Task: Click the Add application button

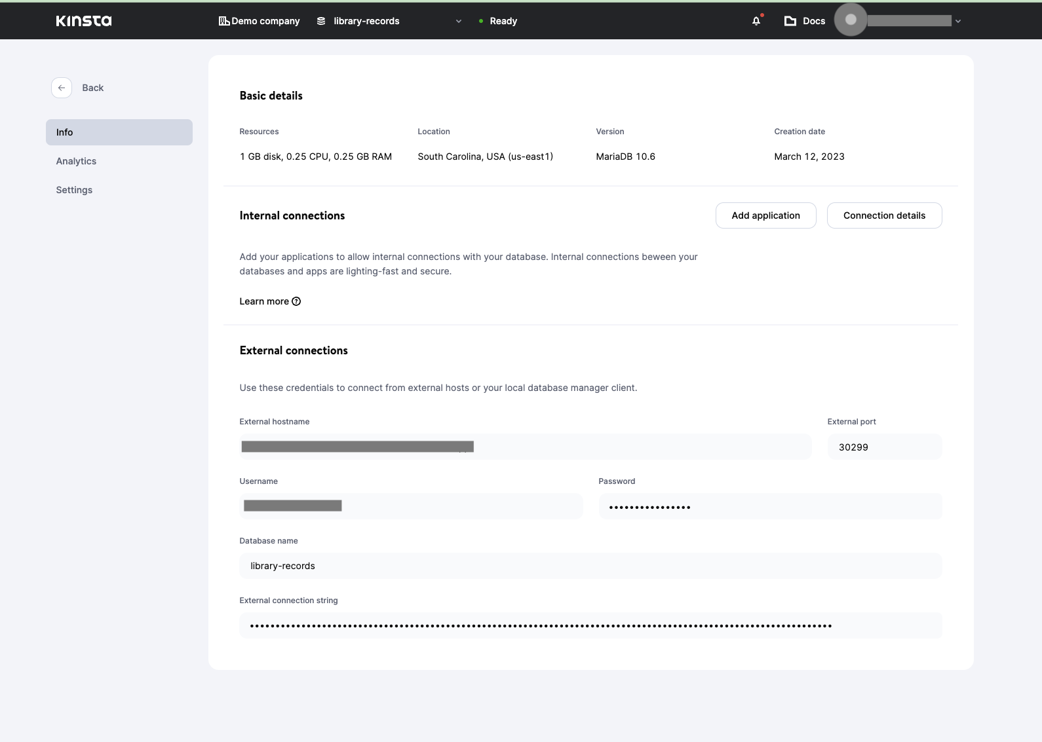Action: [766, 215]
